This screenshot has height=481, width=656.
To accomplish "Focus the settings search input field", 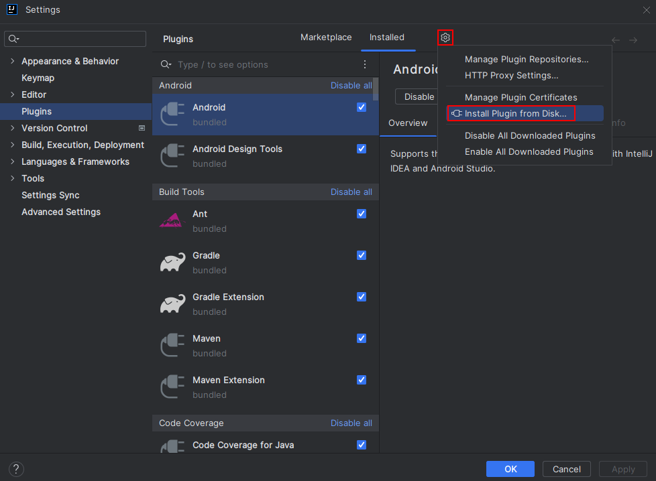I will pos(75,39).
